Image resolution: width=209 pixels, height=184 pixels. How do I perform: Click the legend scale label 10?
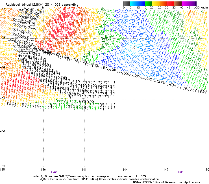pos(138,8)
